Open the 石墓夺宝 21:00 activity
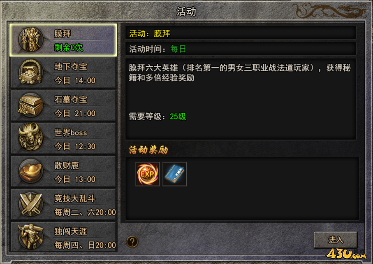373x264 pixels. point(63,105)
